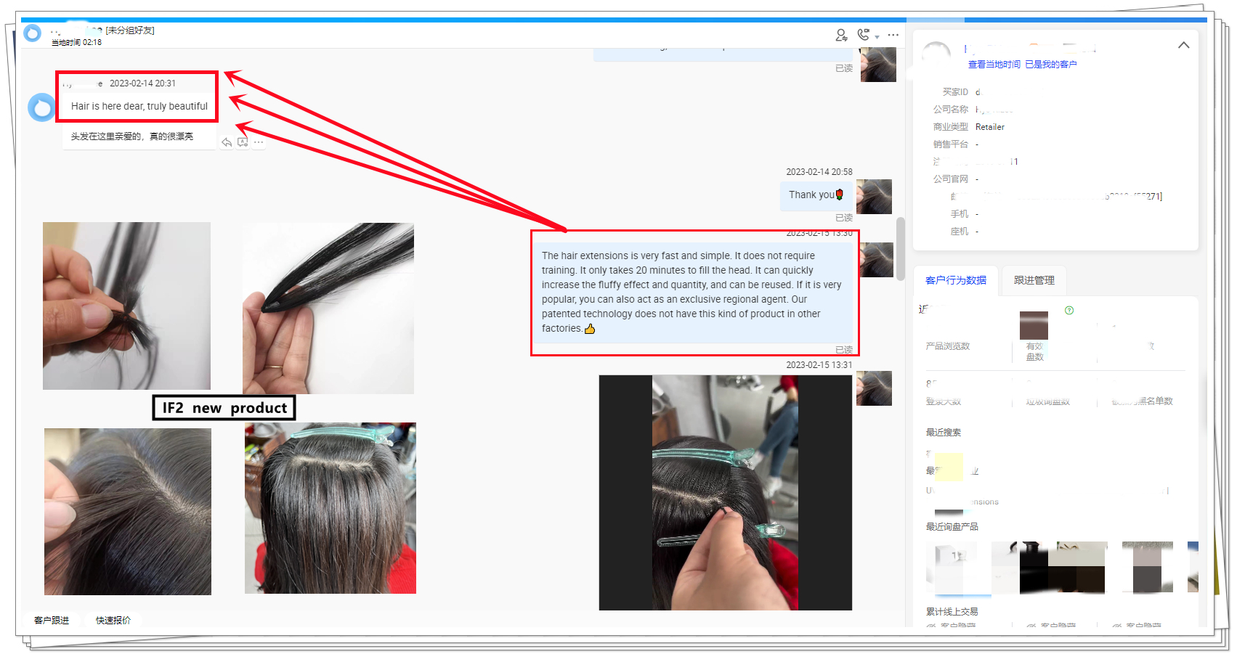Open the hair parting video thumbnail in chat
The width and height of the screenshot is (1237, 654).
(725, 492)
